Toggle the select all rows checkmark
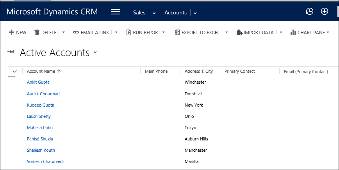This screenshot has height=170, width=339. click(15, 71)
